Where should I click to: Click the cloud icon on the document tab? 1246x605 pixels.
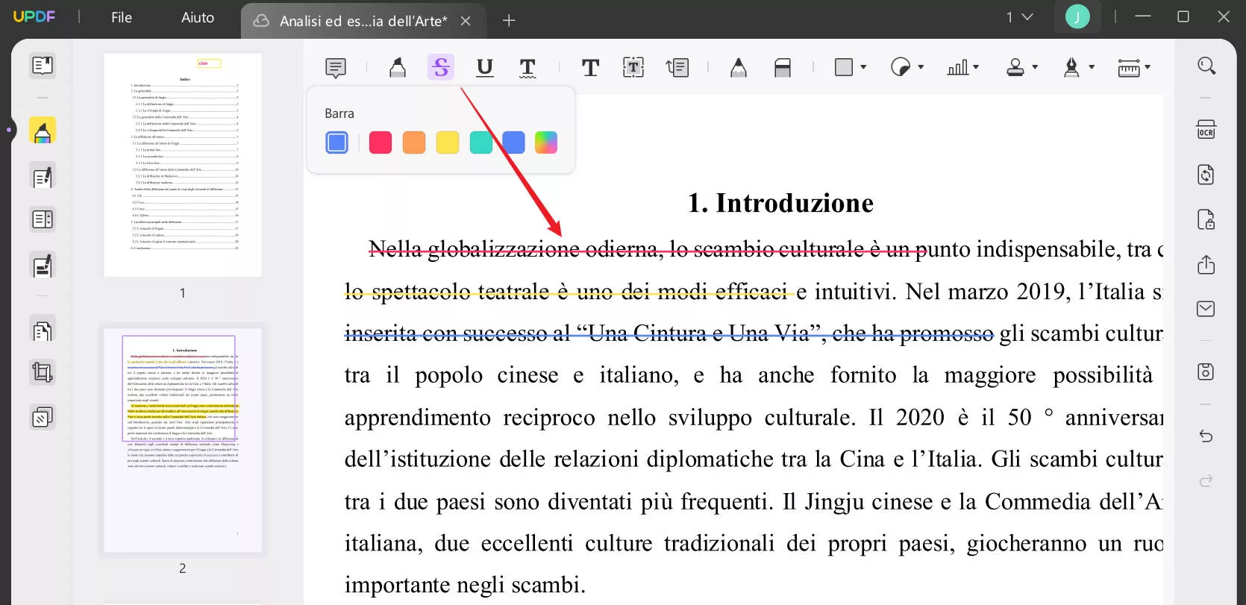click(x=261, y=21)
